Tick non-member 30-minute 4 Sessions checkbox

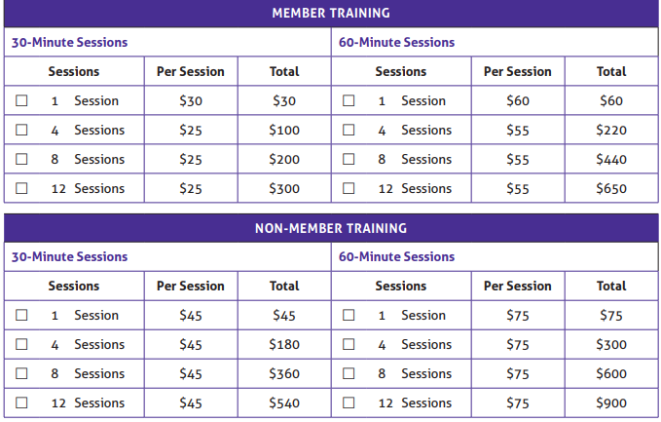(x=21, y=344)
